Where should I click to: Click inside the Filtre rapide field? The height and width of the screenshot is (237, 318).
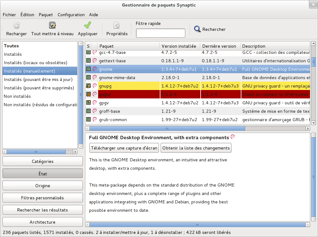(160, 33)
